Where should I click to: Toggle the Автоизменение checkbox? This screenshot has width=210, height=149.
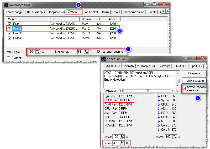click(x=99, y=52)
